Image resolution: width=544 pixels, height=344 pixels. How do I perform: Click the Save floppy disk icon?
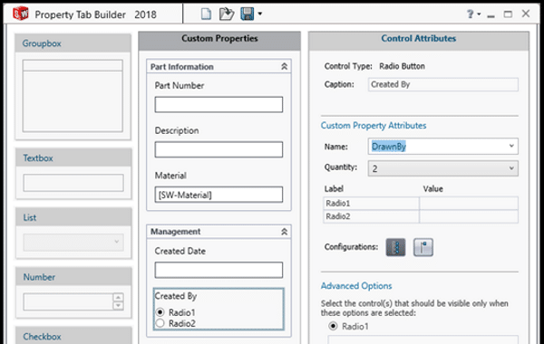click(x=247, y=14)
